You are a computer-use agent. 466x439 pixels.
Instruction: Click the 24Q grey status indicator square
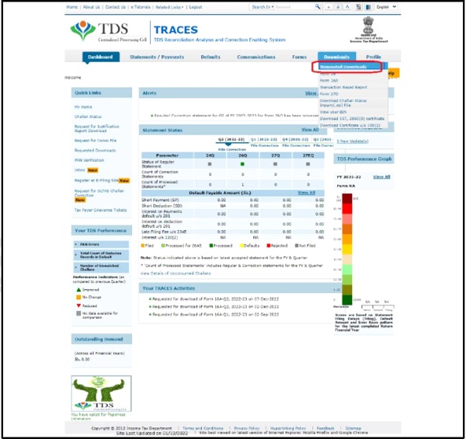pyautogui.click(x=210, y=164)
